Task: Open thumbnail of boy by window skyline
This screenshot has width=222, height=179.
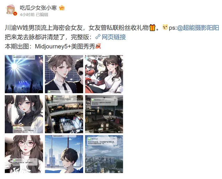Action: point(64,154)
